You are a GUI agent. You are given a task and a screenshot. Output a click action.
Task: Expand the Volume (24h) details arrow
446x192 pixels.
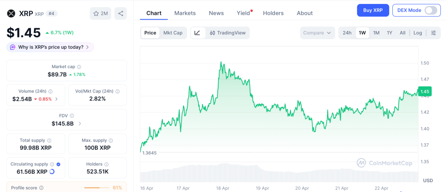click(57, 99)
